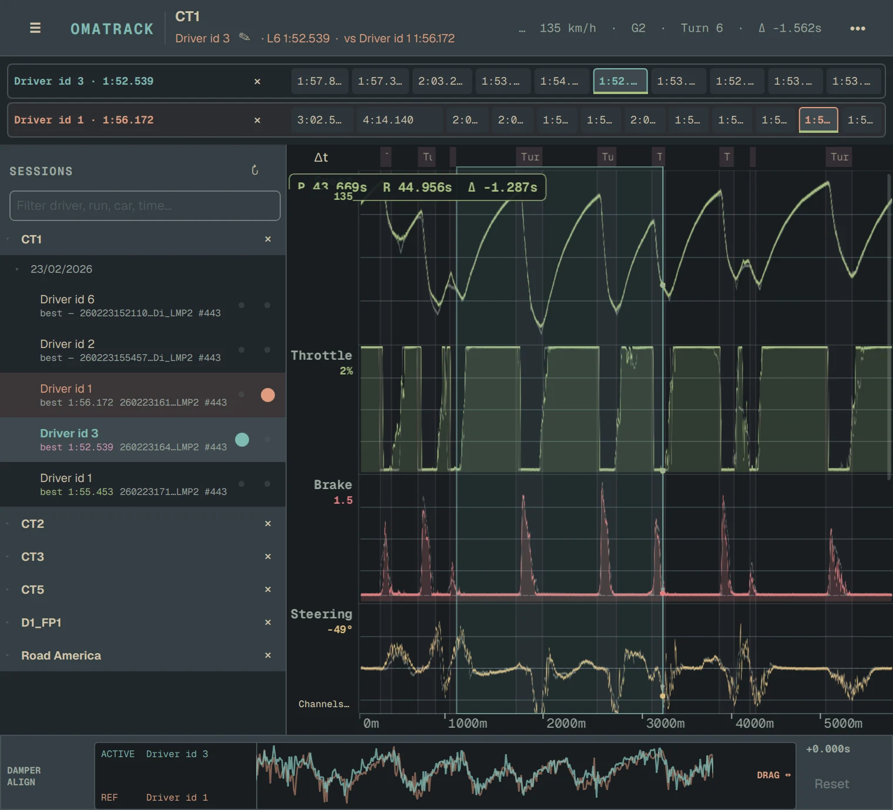
Task: Open the three-dot more options menu
Action: tap(857, 28)
